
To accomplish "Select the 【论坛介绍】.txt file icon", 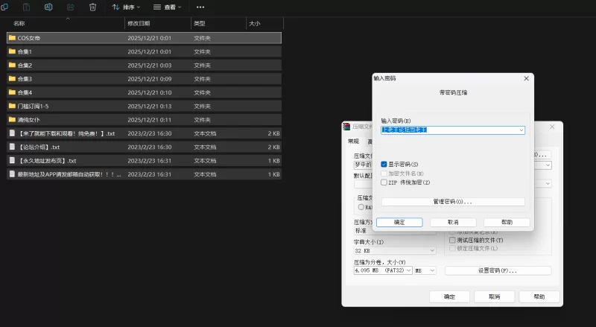I will [12, 147].
